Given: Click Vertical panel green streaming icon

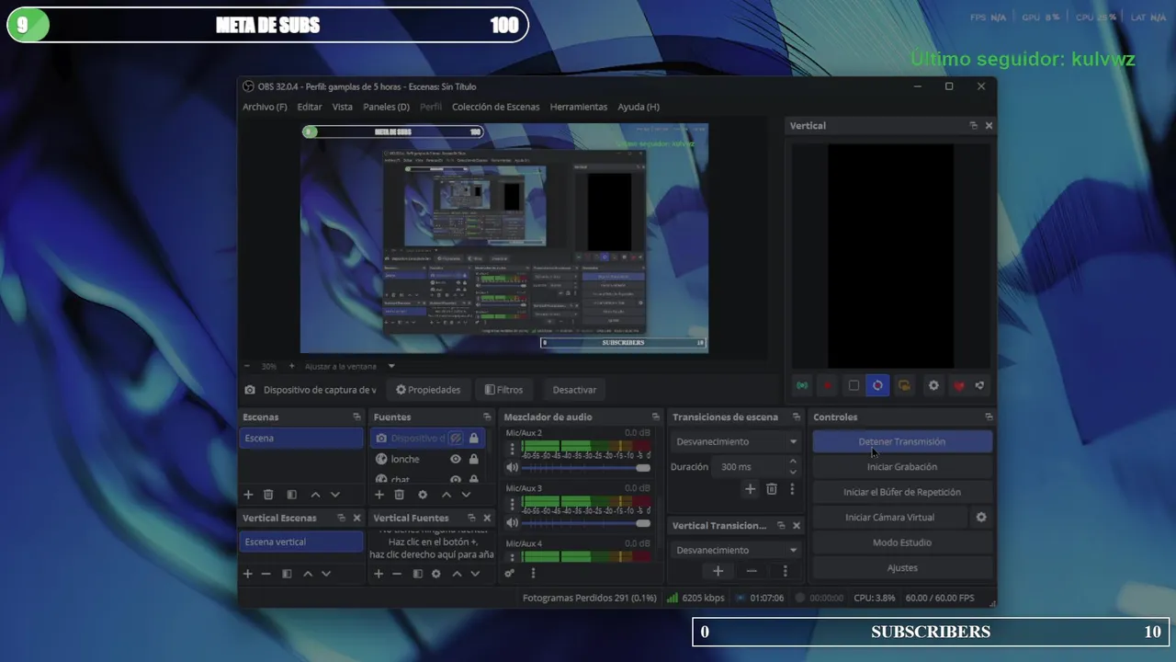Looking at the screenshot, I should click(803, 385).
